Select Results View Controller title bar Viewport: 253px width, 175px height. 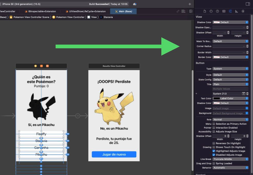pos(114,66)
